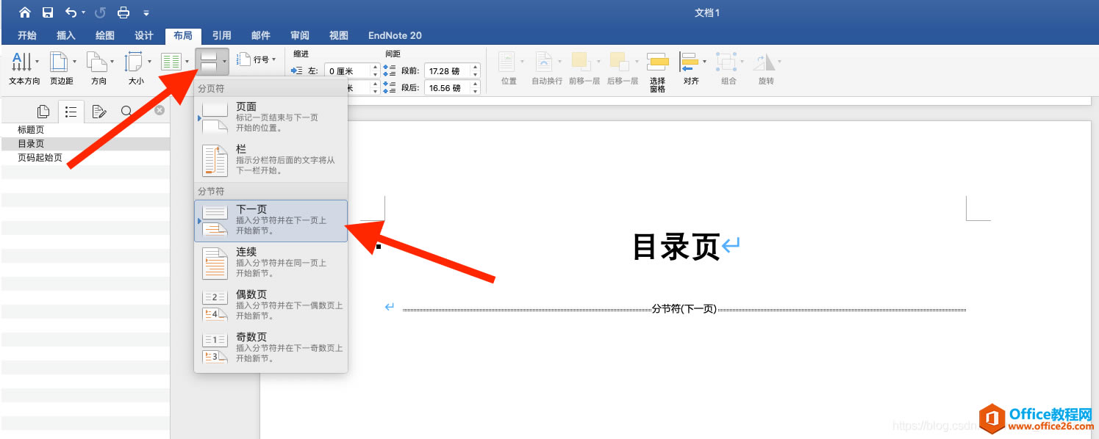Image resolution: width=1099 pixels, height=439 pixels.
Task: Open the 行号 dropdown arrow
Action: pos(275,59)
